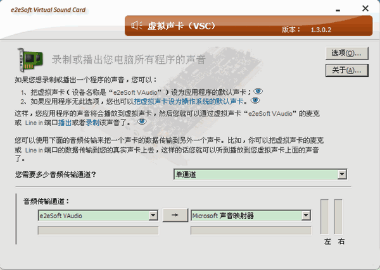
Task: Minimize the Virtual Sound Card window
Action: click(338, 10)
